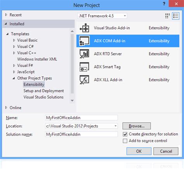Click the template tree scrollbar thumb
The width and height of the screenshot is (184, 169).
point(72,63)
